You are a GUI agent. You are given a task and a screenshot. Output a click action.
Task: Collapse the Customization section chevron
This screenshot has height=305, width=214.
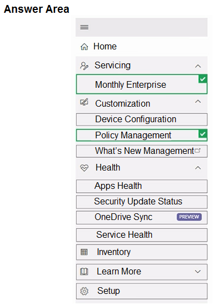pos(198,101)
